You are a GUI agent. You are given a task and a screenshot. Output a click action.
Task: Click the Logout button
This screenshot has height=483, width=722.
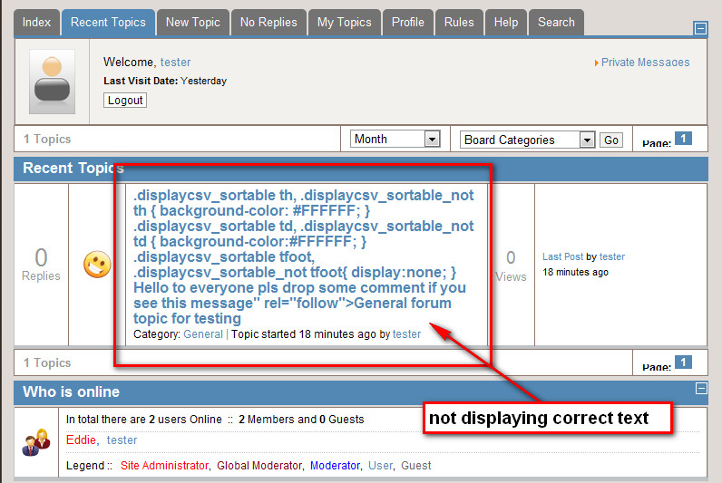click(x=125, y=101)
